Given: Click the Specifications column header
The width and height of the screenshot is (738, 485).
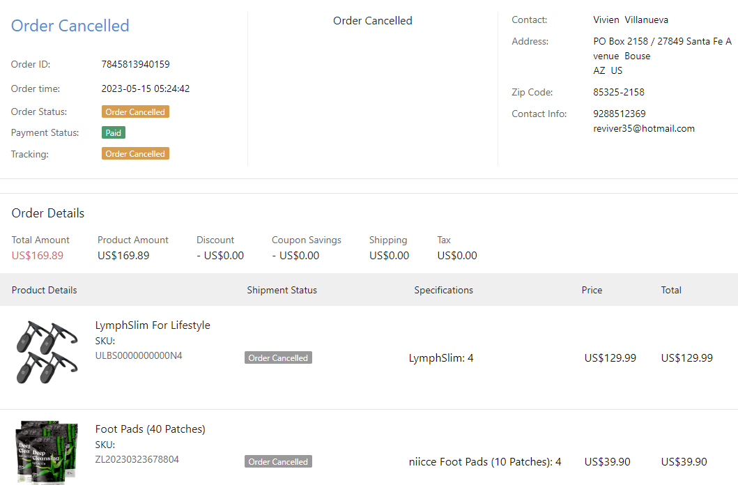Looking at the screenshot, I should click(x=443, y=290).
